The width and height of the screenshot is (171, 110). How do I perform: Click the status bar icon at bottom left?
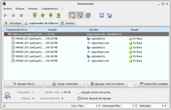(5, 106)
